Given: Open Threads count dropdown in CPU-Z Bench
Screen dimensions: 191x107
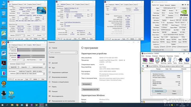Looking at the screenshot, I should point(21,60).
